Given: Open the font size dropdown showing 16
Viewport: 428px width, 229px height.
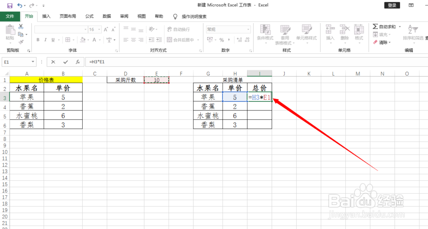Looking at the screenshot, I should (x=99, y=29).
